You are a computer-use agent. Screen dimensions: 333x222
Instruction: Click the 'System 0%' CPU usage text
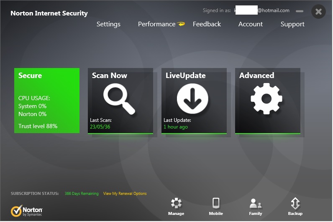(32, 106)
